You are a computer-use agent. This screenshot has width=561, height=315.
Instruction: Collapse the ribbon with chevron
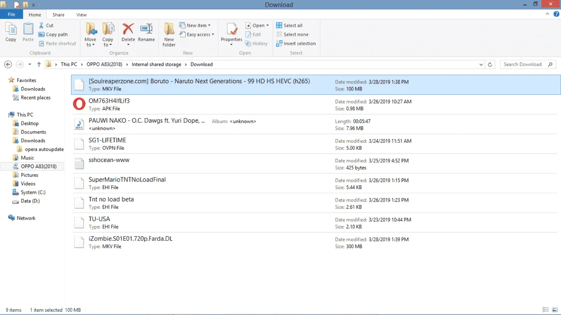tap(547, 15)
